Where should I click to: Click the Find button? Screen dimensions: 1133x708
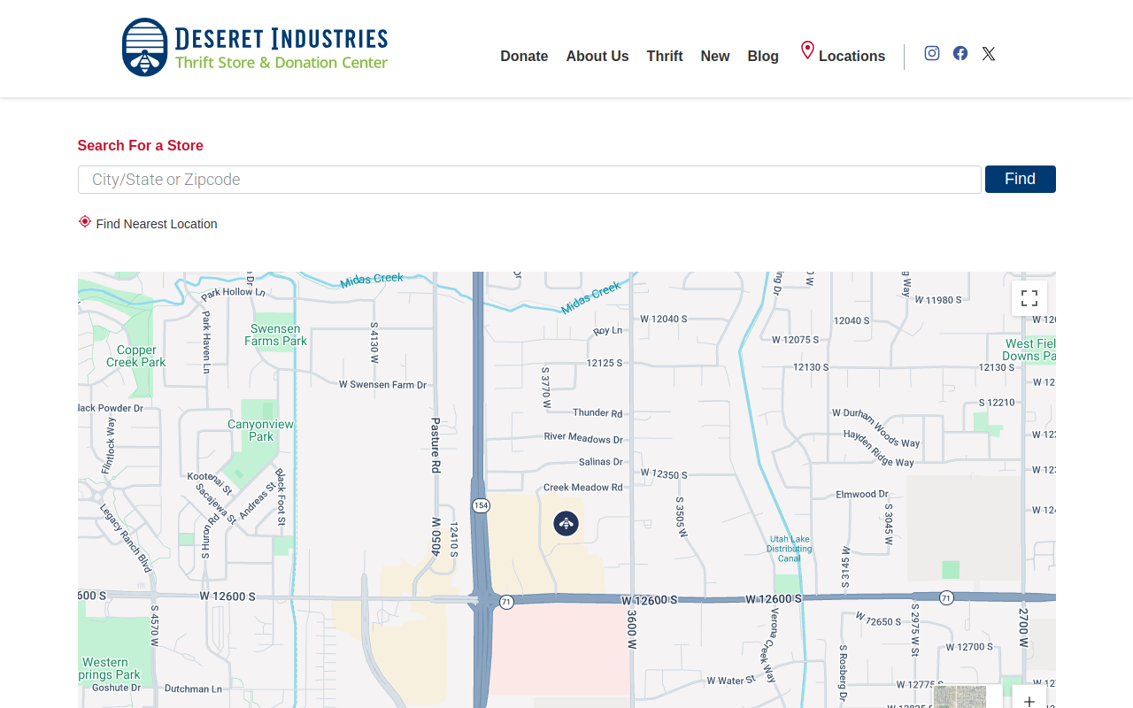point(1021,179)
